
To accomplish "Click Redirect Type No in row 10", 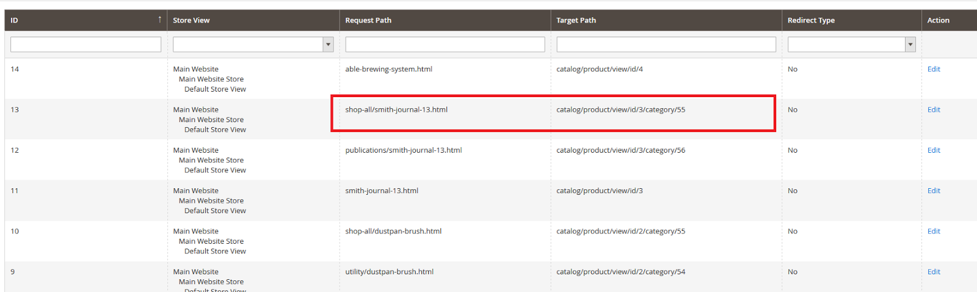I will point(793,231).
